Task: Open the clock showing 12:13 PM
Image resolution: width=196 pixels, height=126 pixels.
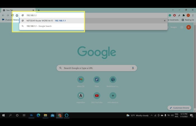Action: coord(184,115)
